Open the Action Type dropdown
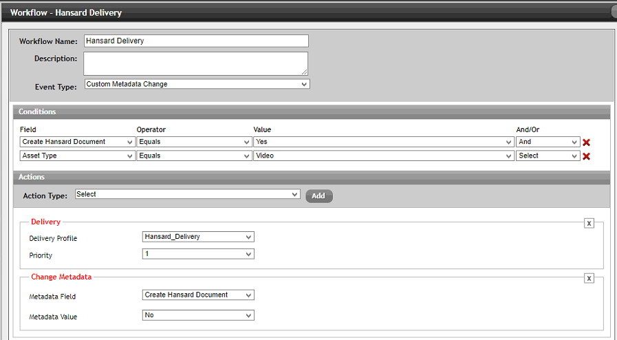The width and height of the screenshot is (617, 340). (187, 194)
